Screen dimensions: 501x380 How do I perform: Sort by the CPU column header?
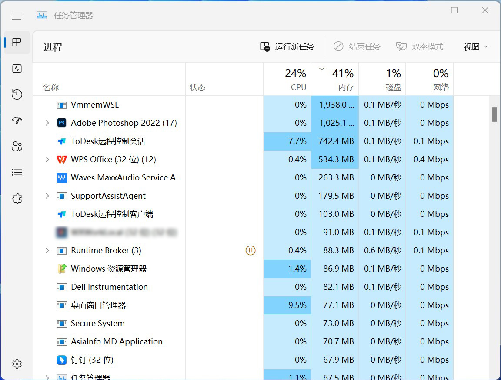[287, 79]
